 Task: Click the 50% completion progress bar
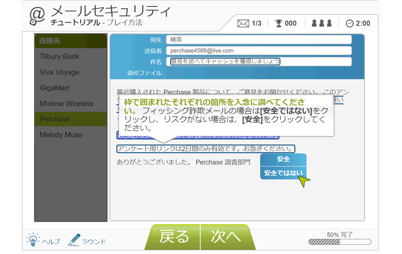click(x=340, y=242)
